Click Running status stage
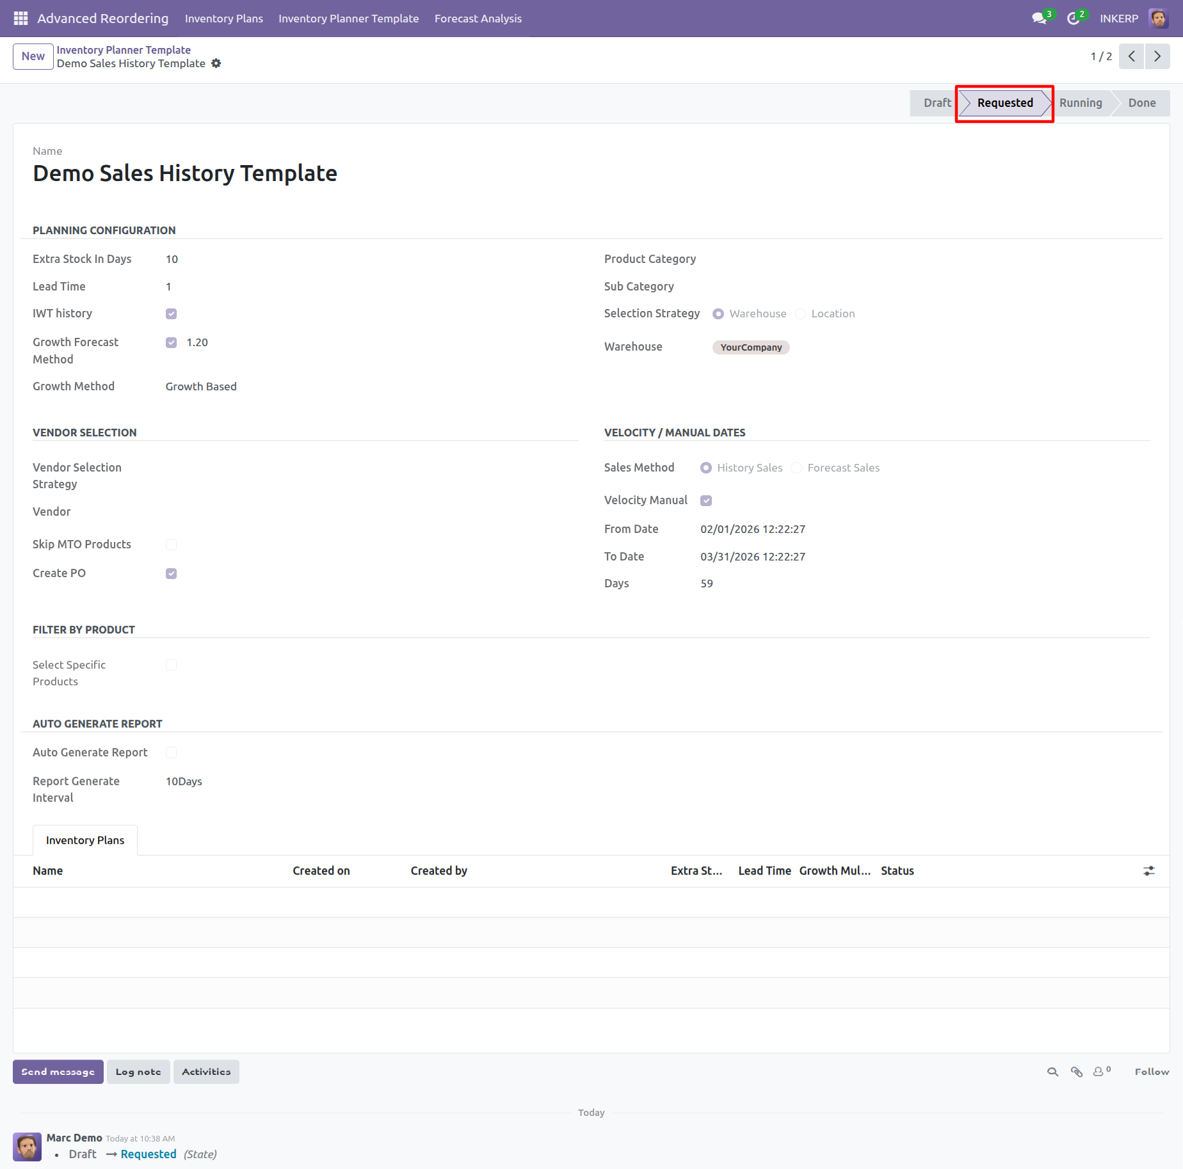Image resolution: width=1183 pixels, height=1169 pixels. (x=1081, y=103)
